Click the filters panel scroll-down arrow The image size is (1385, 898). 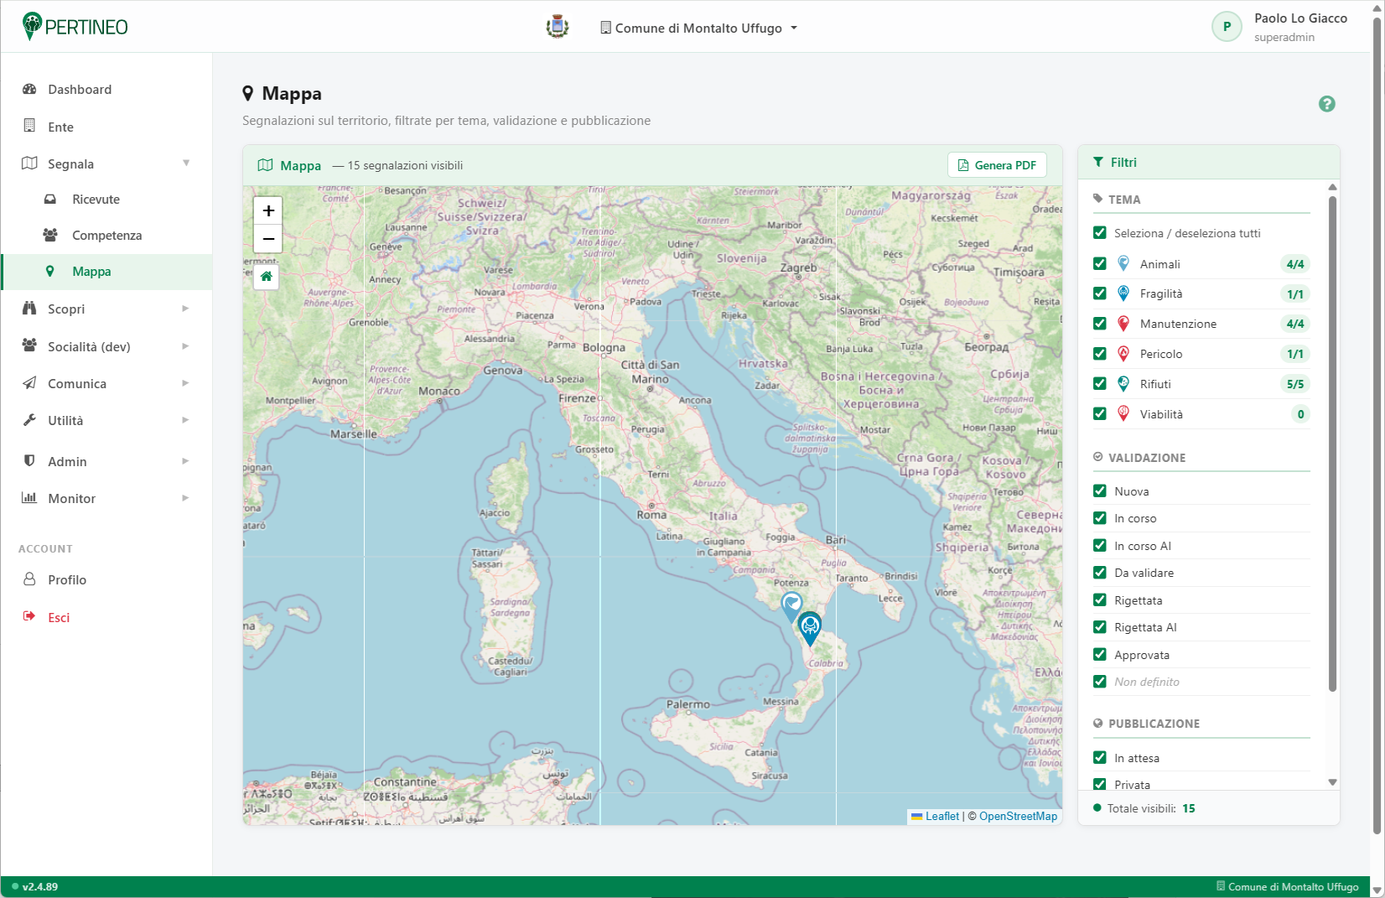coord(1332,782)
